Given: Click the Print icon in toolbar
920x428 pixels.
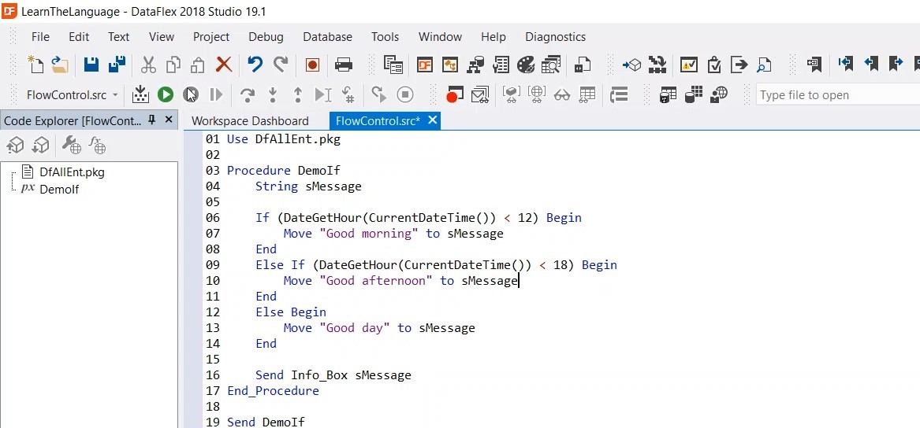Looking at the screenshot, I should pos(344,65).
